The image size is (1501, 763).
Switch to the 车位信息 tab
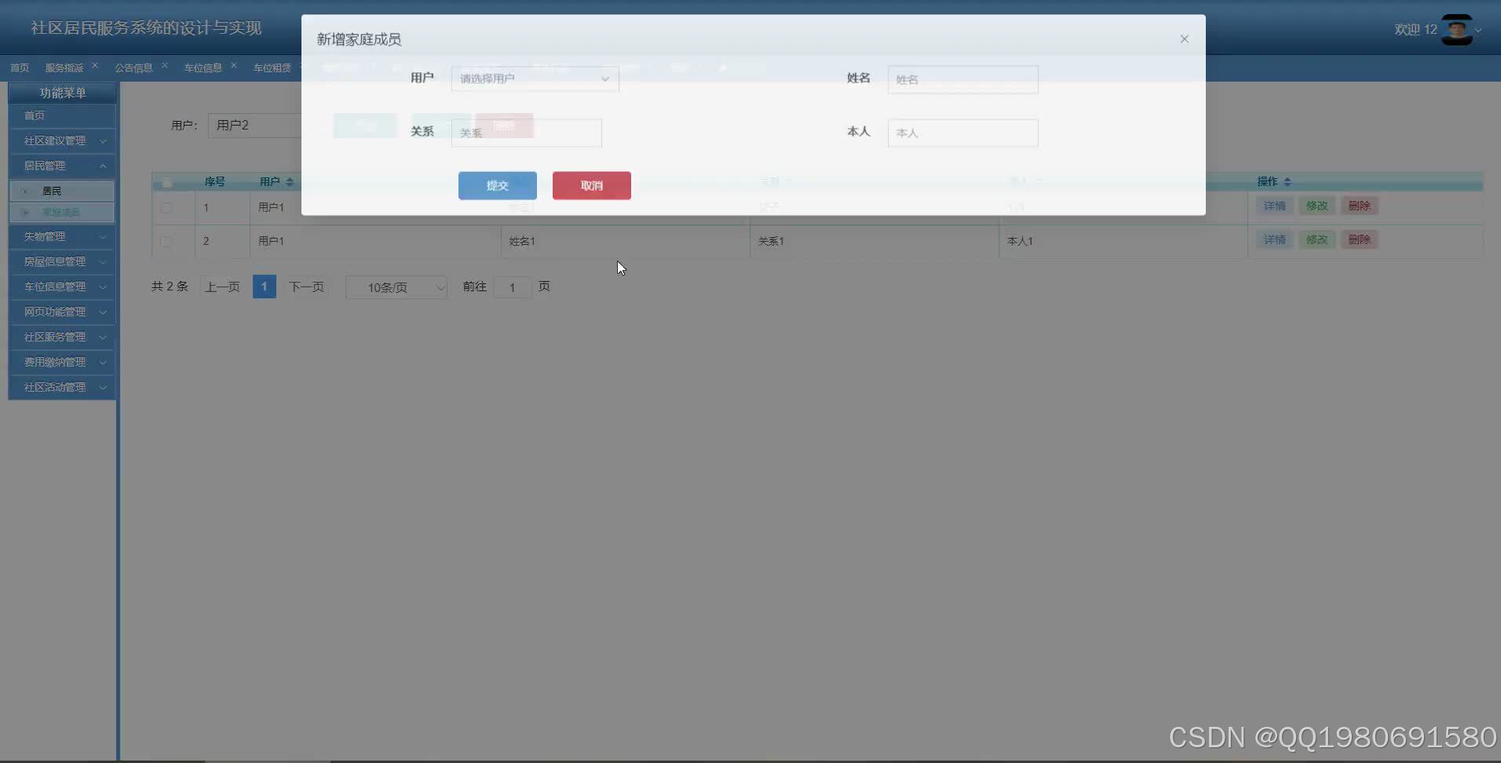coord(203,68)
